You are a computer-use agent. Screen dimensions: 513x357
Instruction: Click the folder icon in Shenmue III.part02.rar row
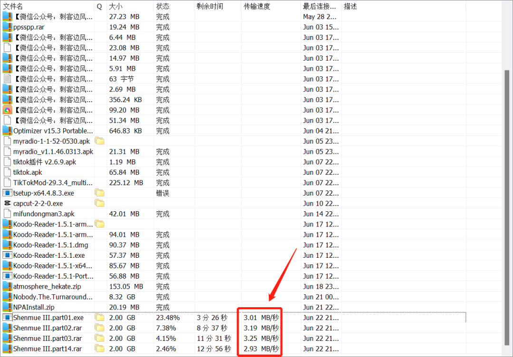[x=99, y=328]
